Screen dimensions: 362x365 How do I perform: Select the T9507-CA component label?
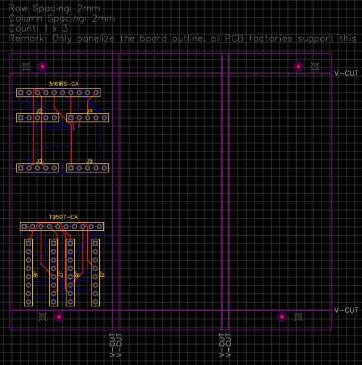[x=63, y=217]
